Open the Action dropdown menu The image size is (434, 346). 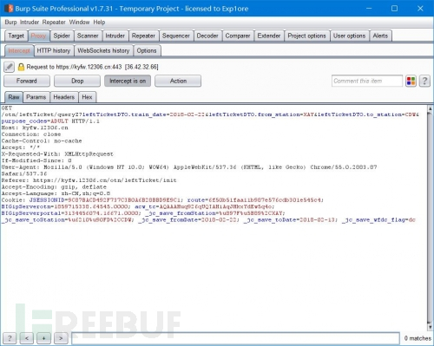click(x=178, y=81)
